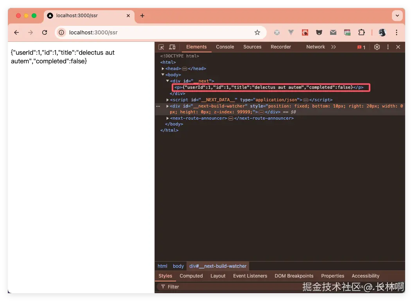Click the bear face extension icon
This screenshot has height=301, width=413.
(x=319, y=32)
